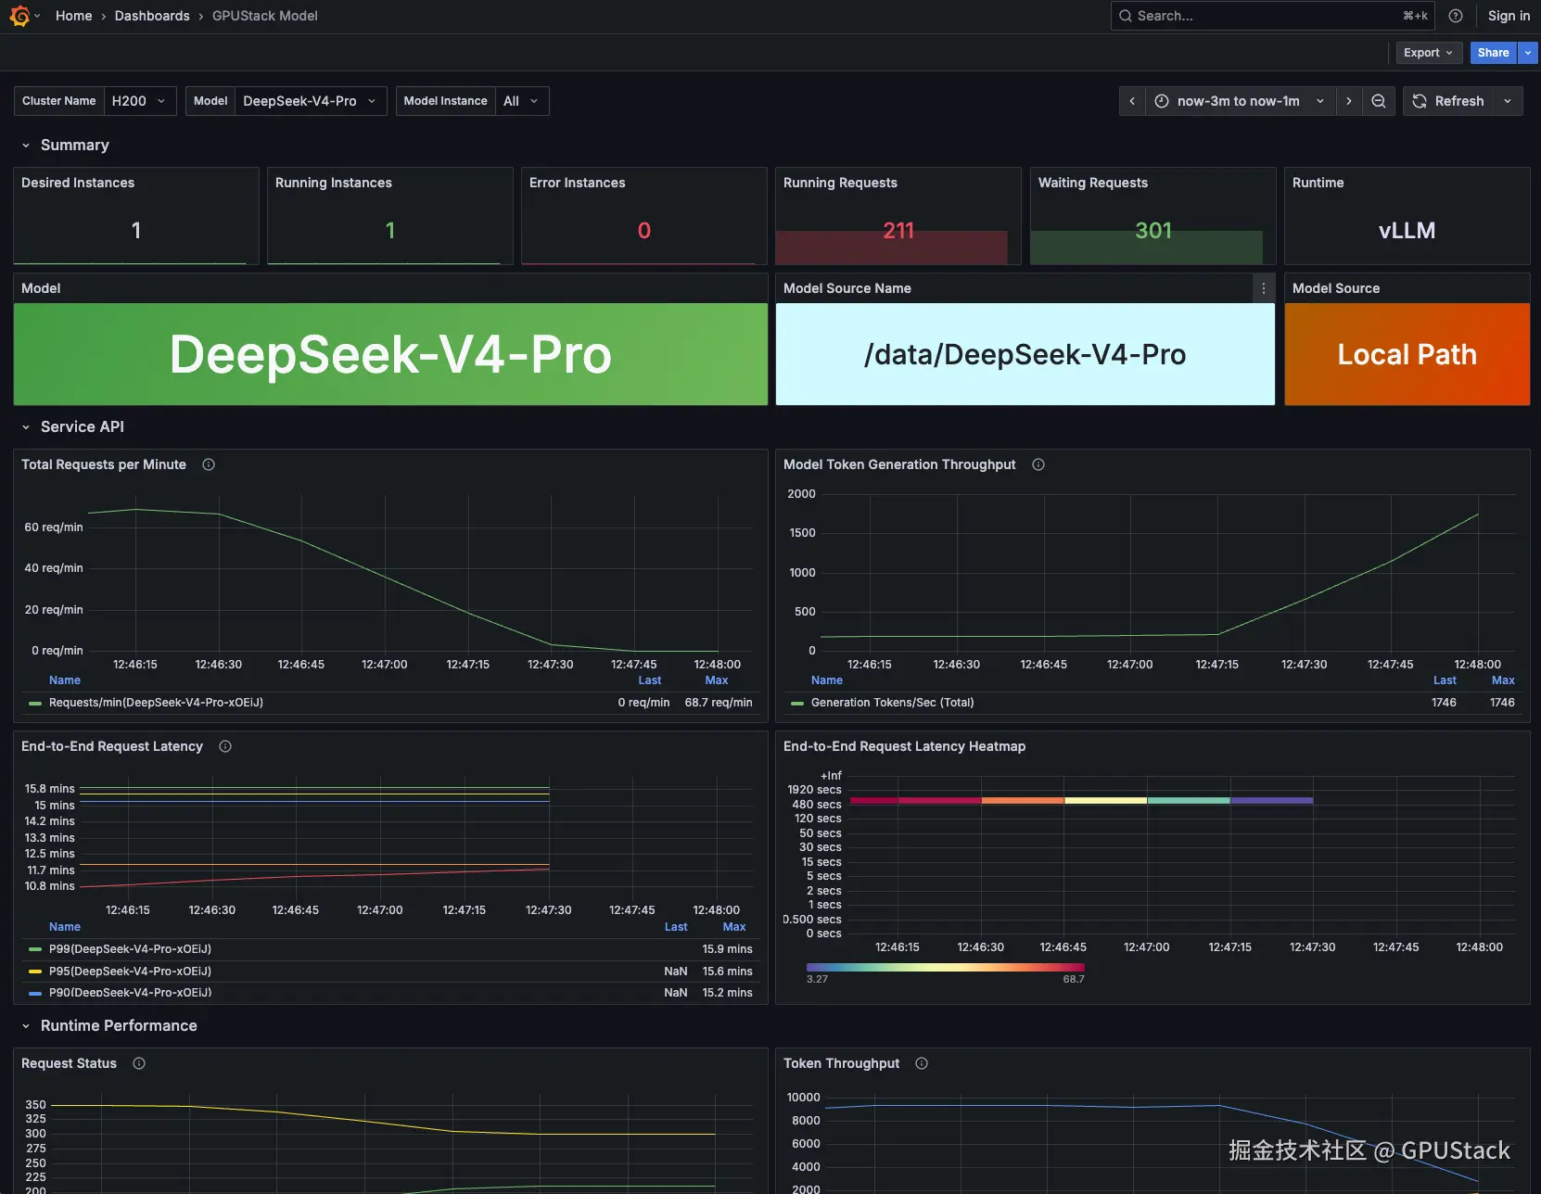The image size is (1541, 1194).
Task: Sort requests legend by Name column
Action: pos(65,680)
